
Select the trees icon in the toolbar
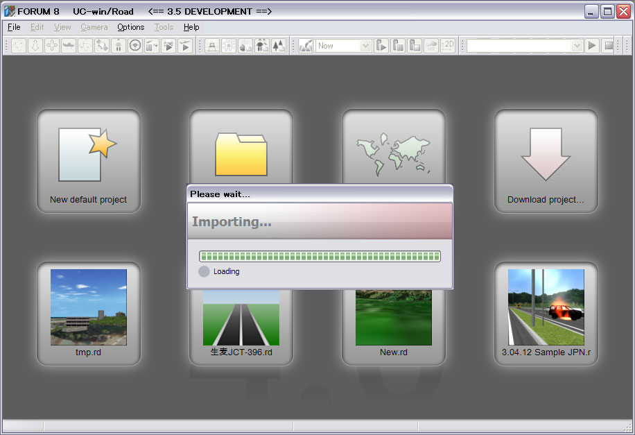278,45
